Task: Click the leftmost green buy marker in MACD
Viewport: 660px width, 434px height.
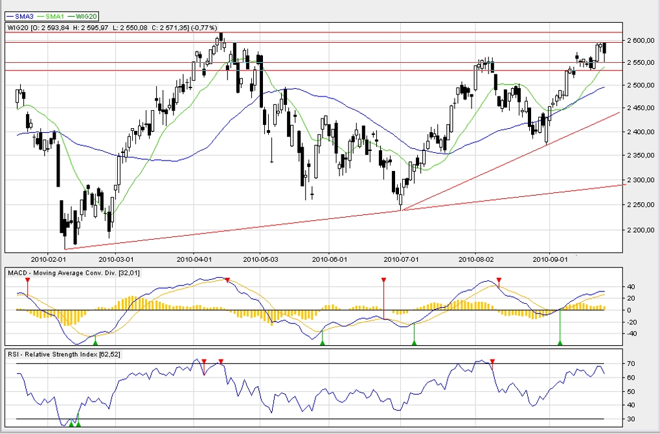Action: [95, 342]
